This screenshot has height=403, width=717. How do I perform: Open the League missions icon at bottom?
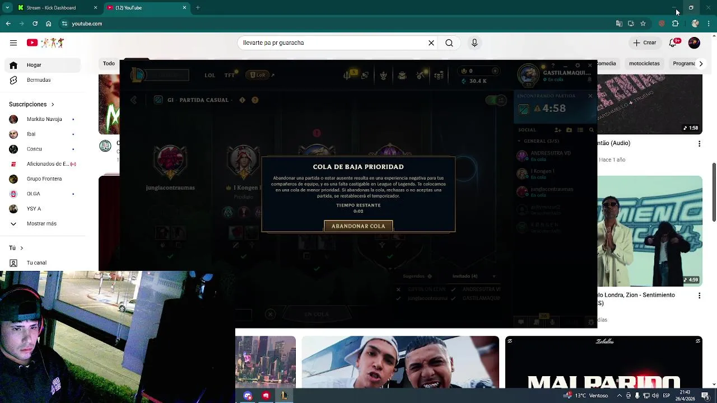[x=537, y=322]
